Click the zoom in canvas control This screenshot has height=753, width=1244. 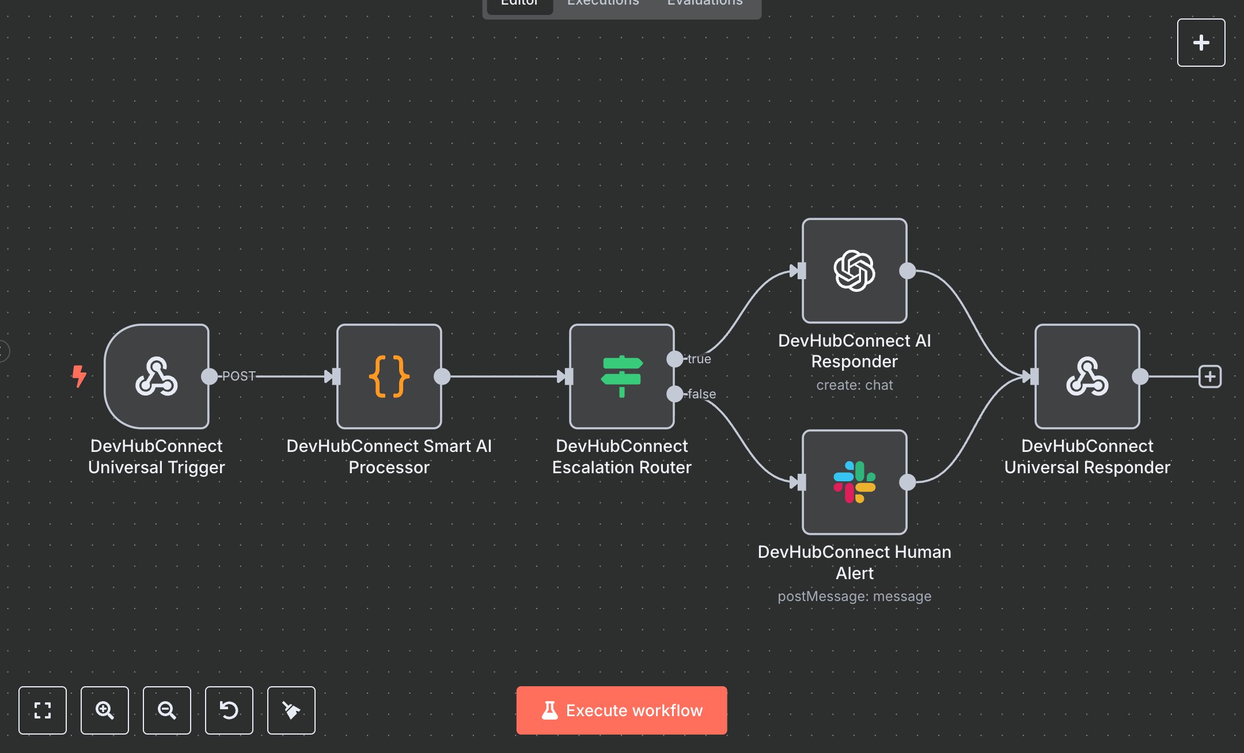(105, 710)
